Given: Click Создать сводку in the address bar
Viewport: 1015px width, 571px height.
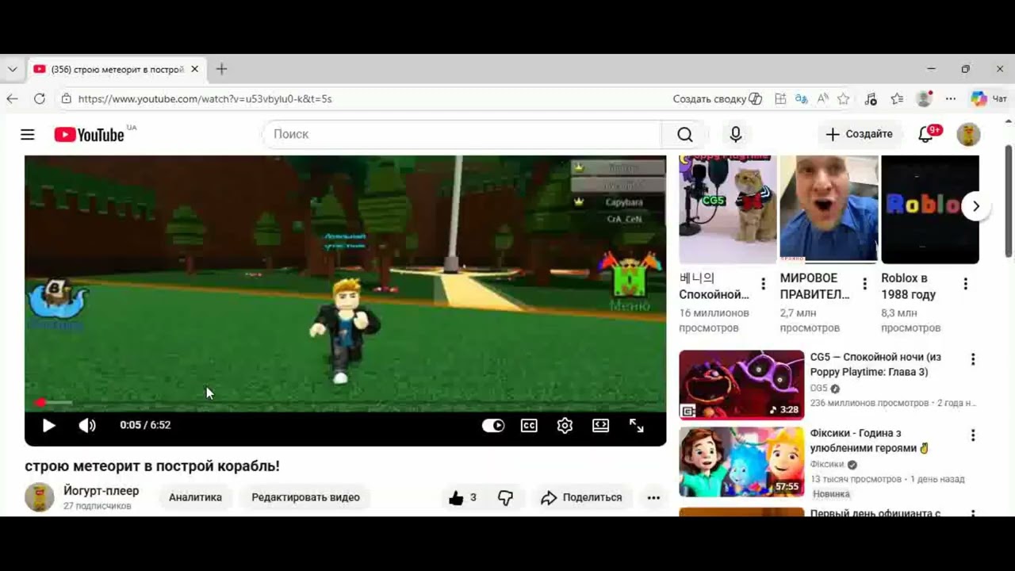Looking at the screenshot, I should [717, 99].
